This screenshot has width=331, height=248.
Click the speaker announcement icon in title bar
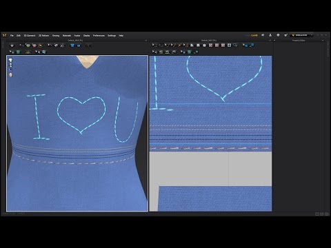[263, 35]
